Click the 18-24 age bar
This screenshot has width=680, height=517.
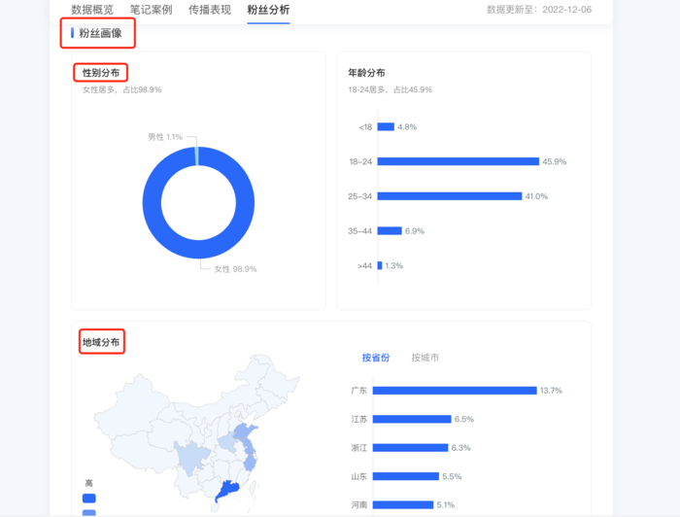point(458,161)
